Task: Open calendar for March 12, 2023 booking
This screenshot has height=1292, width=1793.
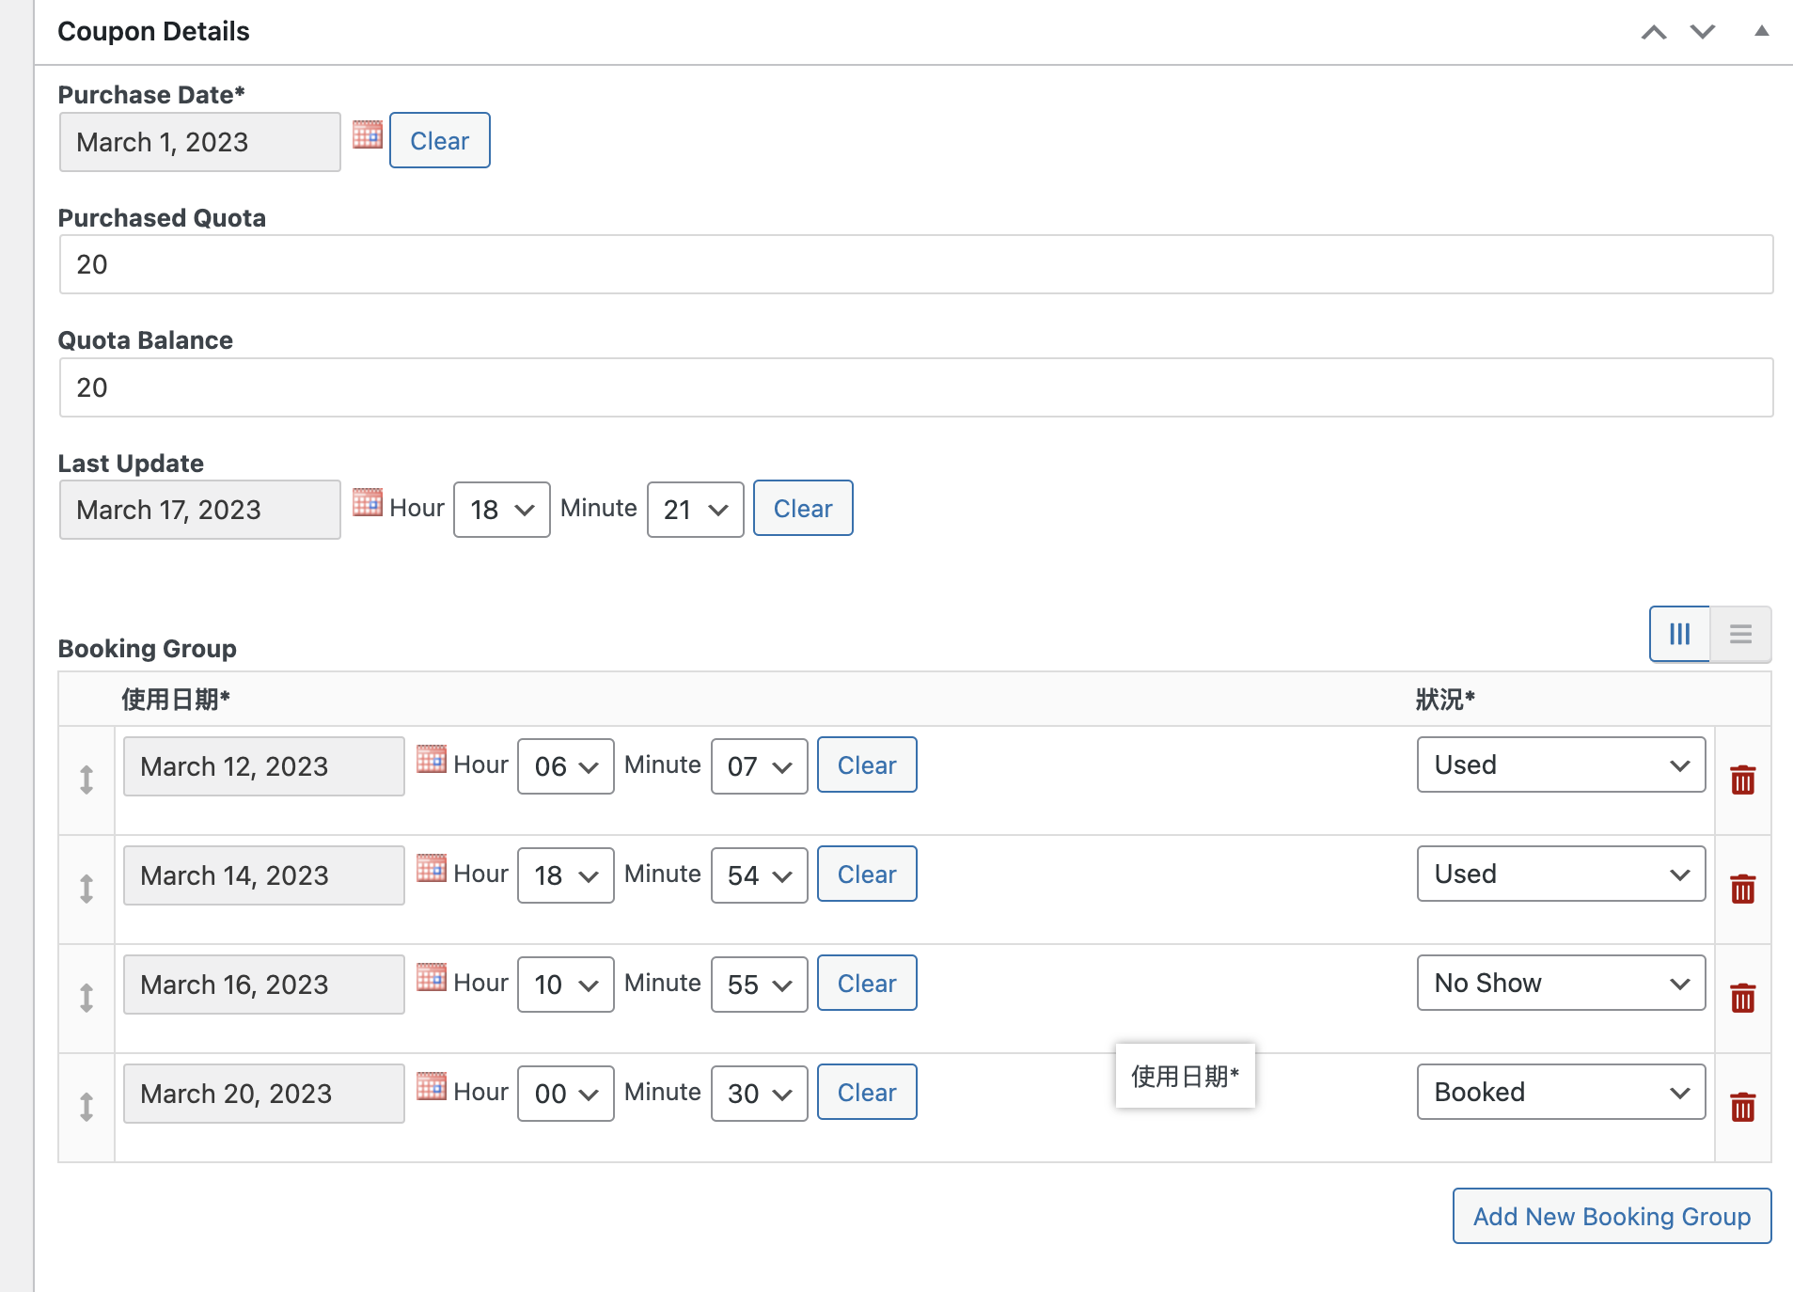Action: click(432, 760)
